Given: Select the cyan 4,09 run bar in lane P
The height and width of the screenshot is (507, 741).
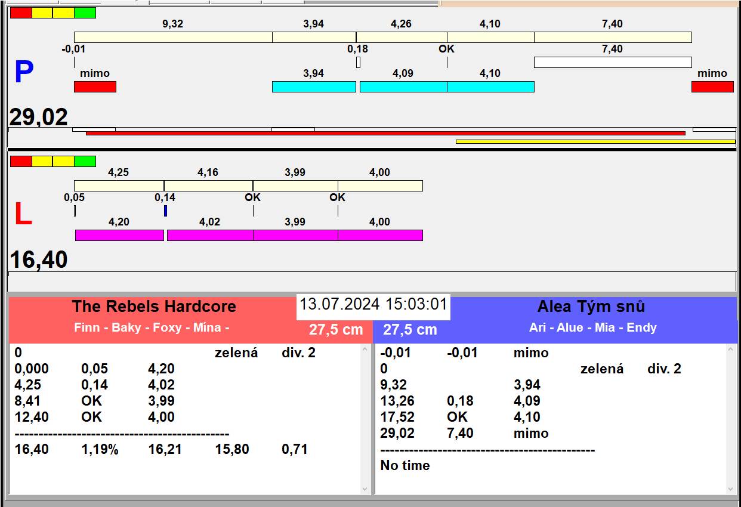Looking at the screenshot, I should 403,86.
